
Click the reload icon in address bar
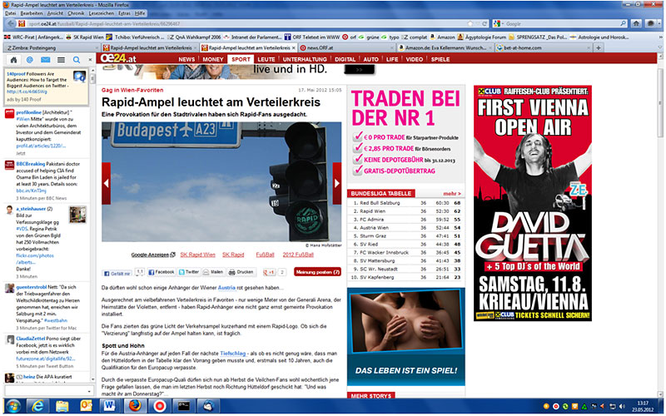485,24
